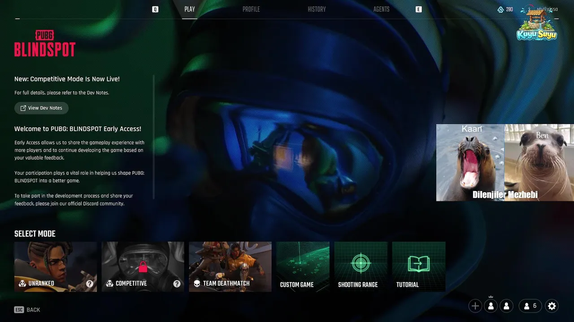The image size is (574, 322).
Task: Click the help icon on Competitive card
Action: (x=177, y=284)
